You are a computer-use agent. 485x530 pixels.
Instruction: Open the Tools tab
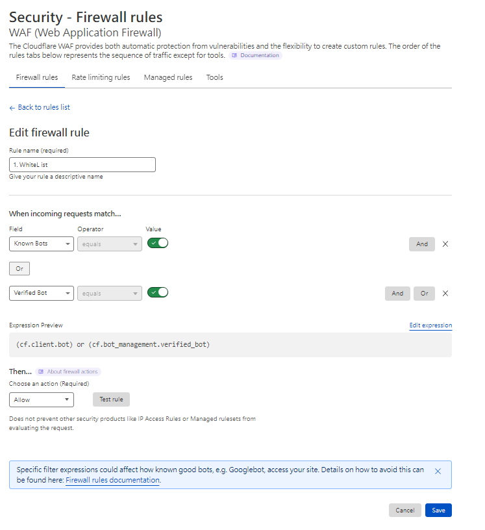(214, 78)
